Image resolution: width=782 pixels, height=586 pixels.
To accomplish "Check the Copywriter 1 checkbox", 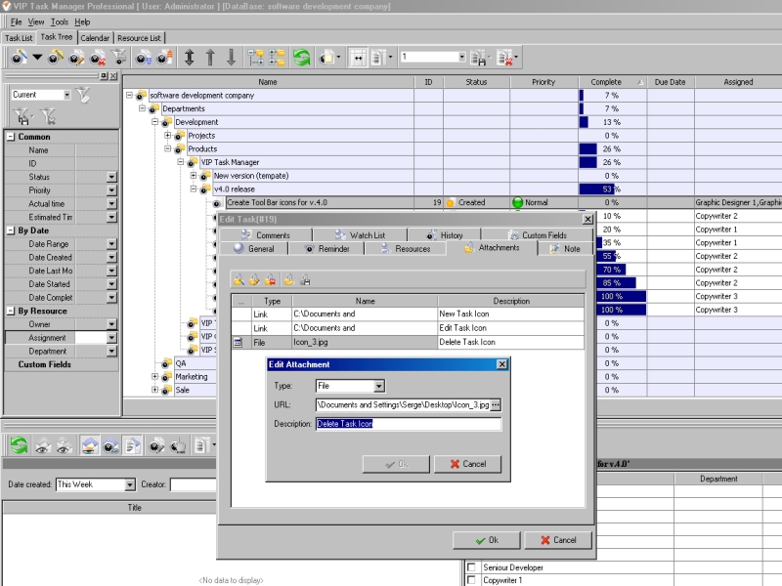I will tap(471, 580).
